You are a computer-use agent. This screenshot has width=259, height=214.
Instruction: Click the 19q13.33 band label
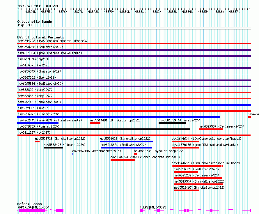click(x=24, y=25)
